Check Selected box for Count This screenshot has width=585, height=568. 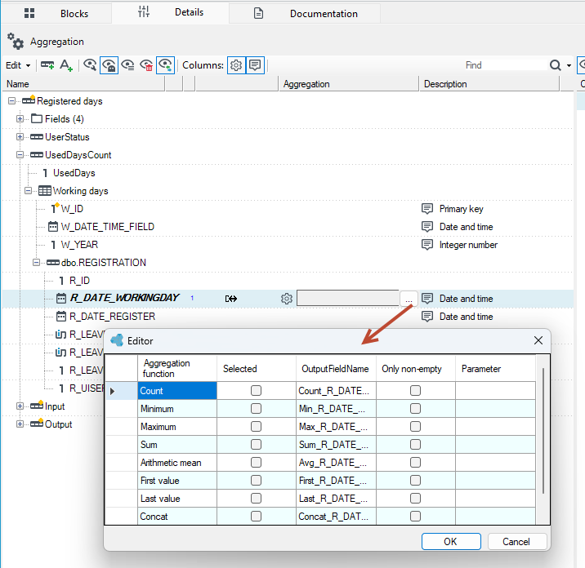click(x=256, y=390)
